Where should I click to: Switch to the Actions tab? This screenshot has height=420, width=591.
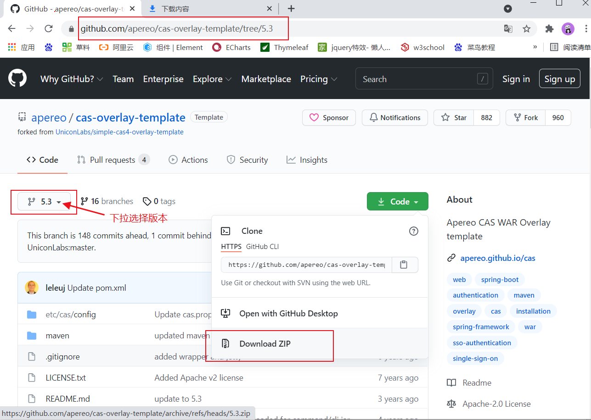188,160
